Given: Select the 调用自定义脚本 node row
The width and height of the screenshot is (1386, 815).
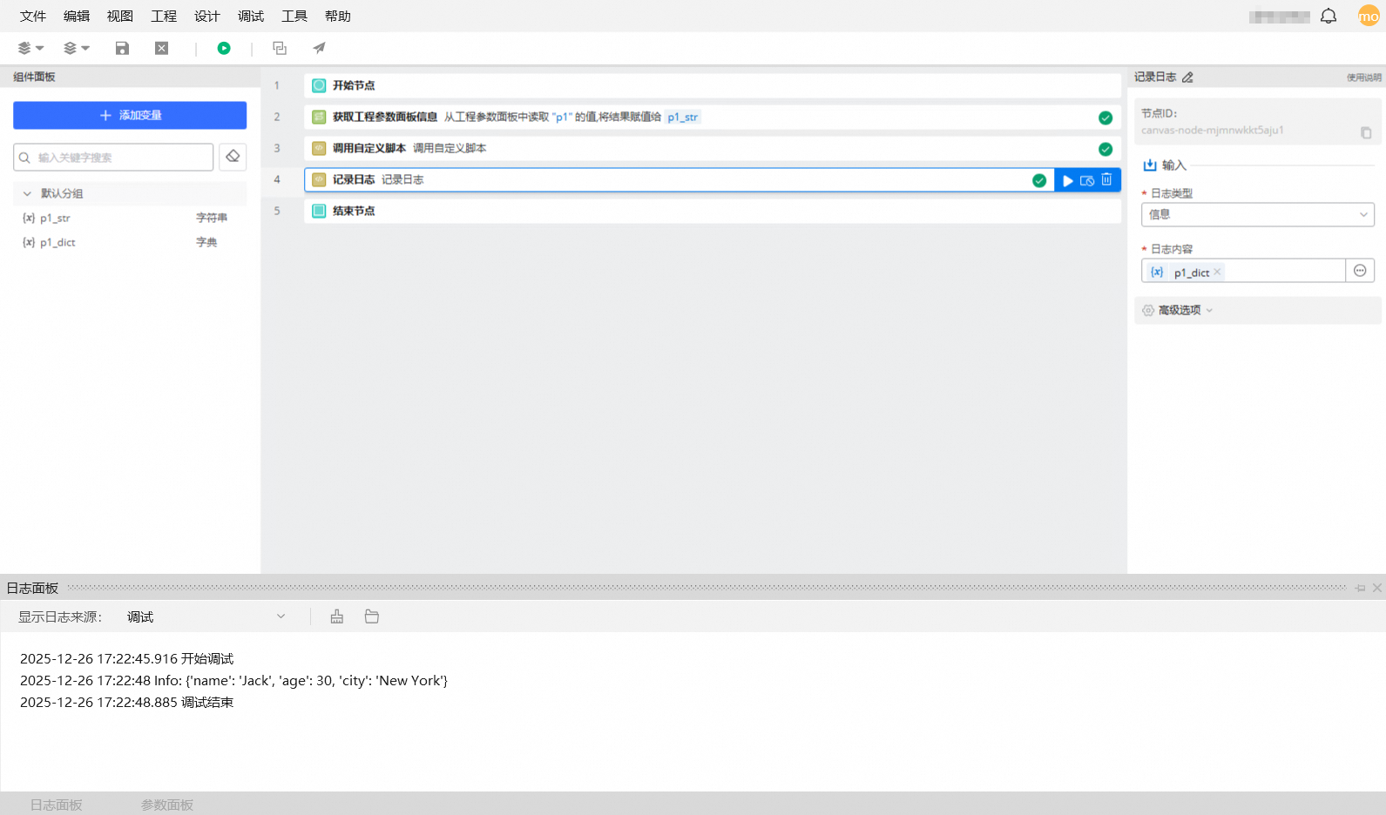Looking at the screenshot, I should [x=713, y=148].
